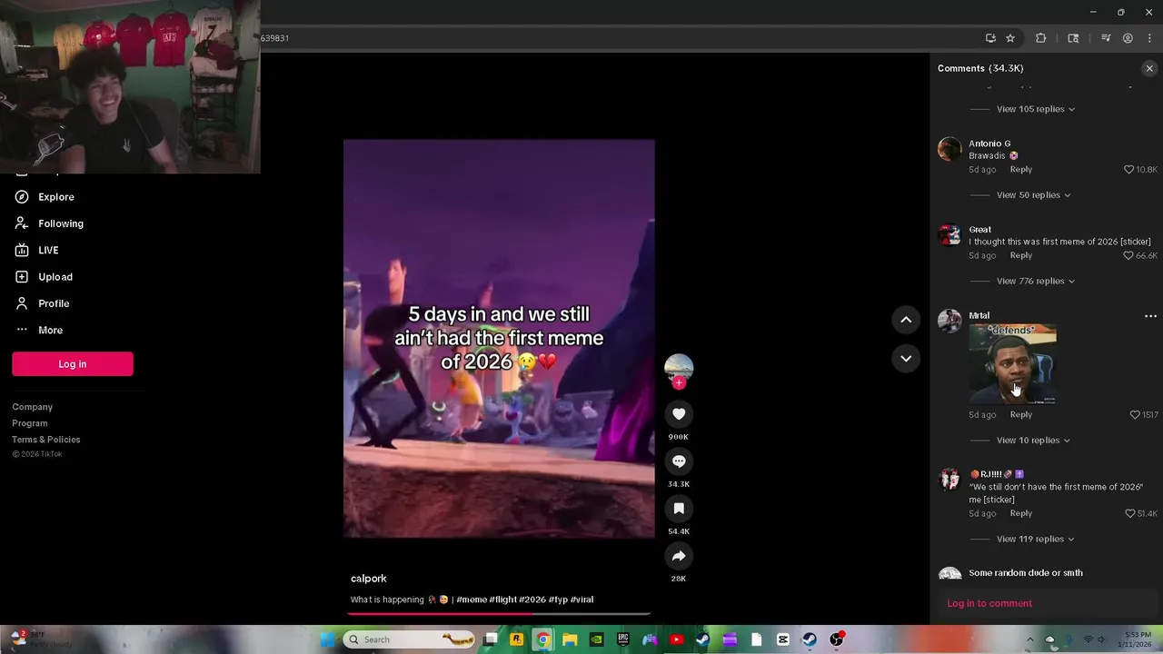The image size is (1163, 654).
Task: Open Rockstar Games launcher on taskbar
Action: 516,639
